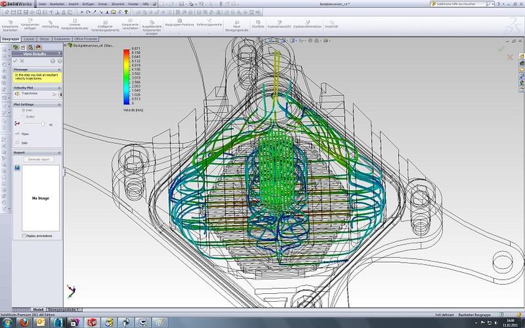The height and width of the screenshot is (328, 525).
Task: Switch to the Office Produkte tab
Action: 85,39
